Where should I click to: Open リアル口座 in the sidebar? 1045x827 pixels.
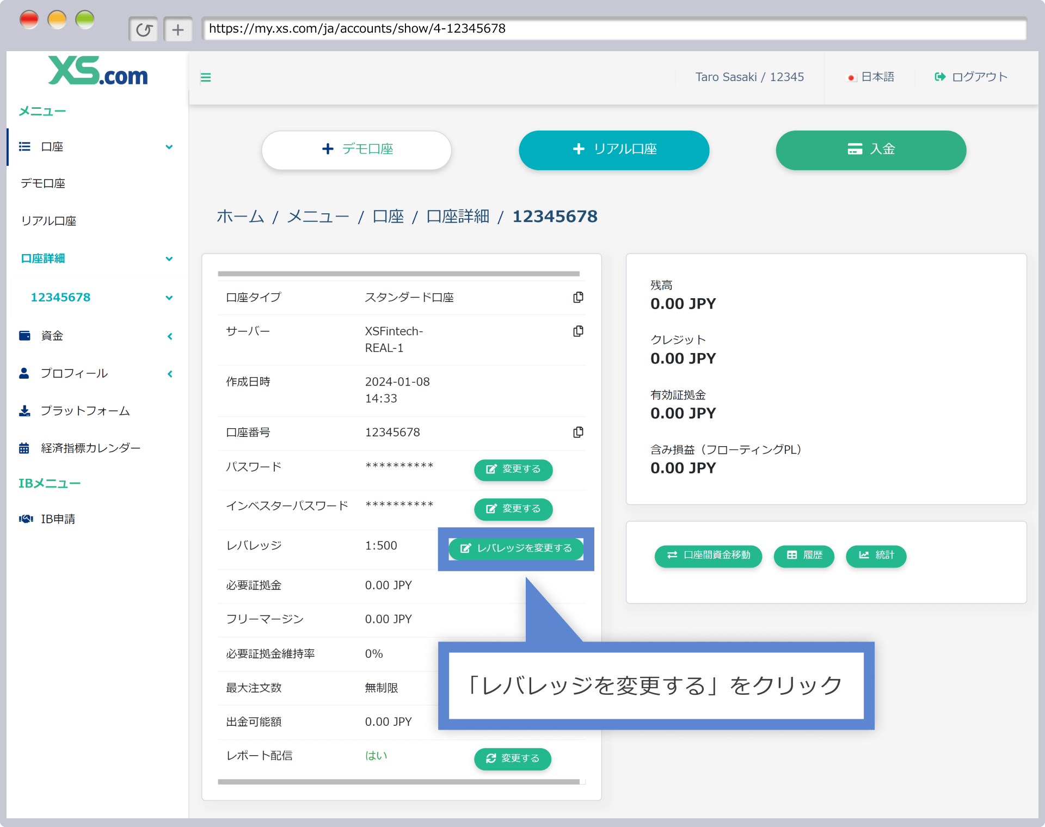click(48, 221)
